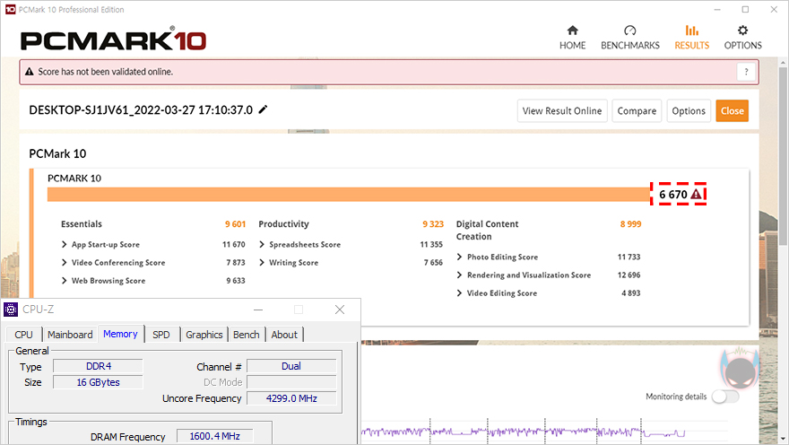The width and height of the screenshot is (789, 445).
Task: Open the Bench tab in CPU-Z
Action: point(246,335)
